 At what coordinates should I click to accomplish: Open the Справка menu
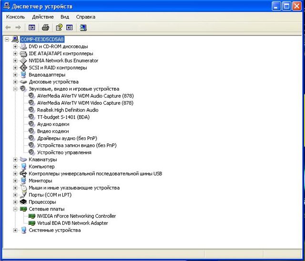point(86,17)
